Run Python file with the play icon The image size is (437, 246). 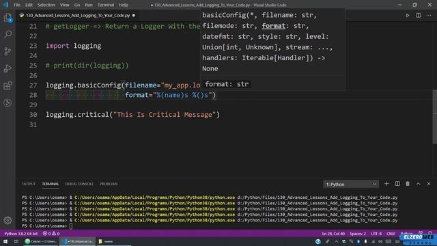click(x=408, y=15)
